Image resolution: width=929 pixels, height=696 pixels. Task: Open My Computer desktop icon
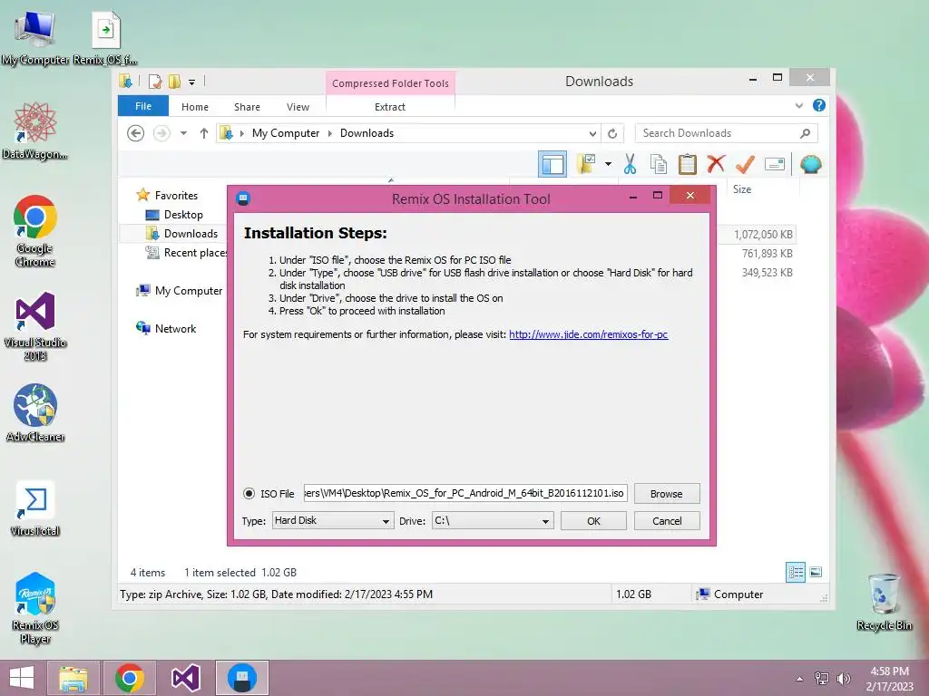pyautogui.click(x=35, y=37)
